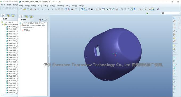This screenshot has width=181, height=97.
Task: Select the datum curve tool in right toolbar
Action: click(x=174, y=28)
